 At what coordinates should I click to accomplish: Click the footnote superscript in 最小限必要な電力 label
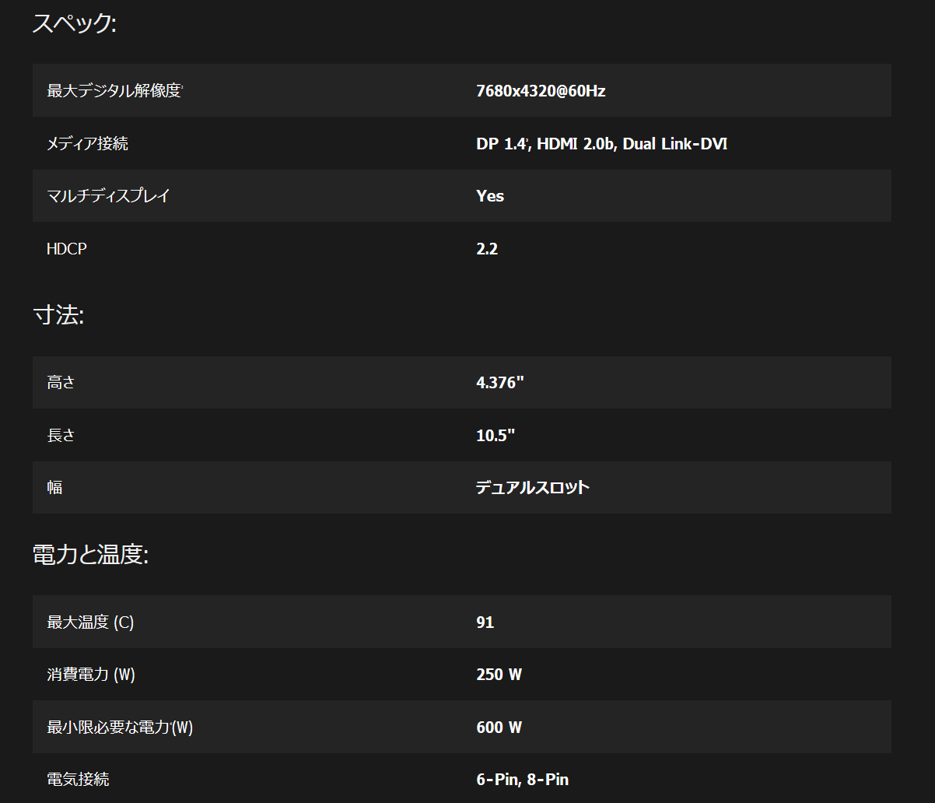170,723
